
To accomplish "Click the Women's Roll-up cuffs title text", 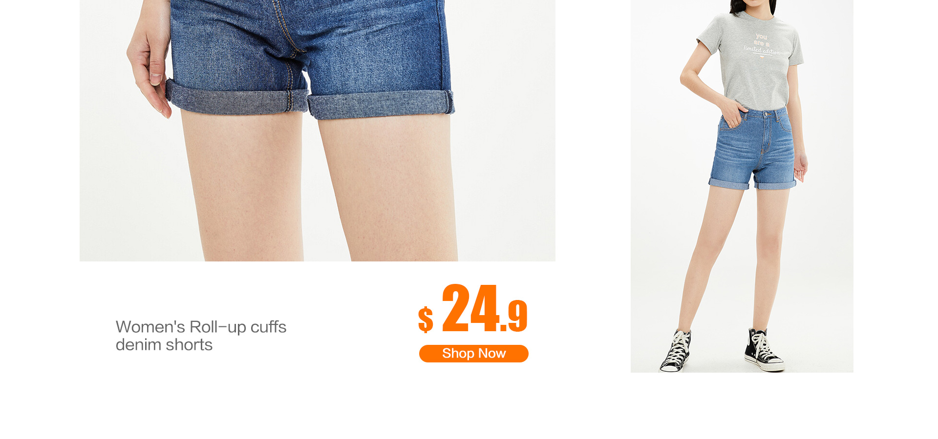I will click(x=201, y=327).
